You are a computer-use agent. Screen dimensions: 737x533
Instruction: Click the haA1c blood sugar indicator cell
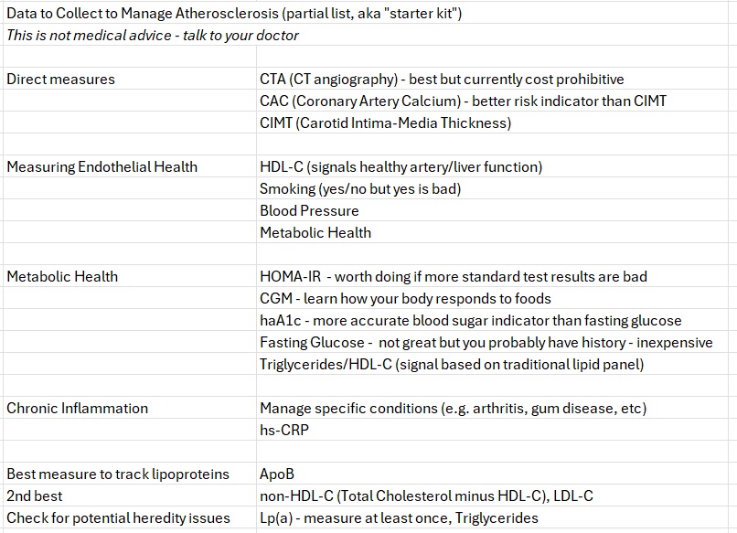(x=470, y=320)
